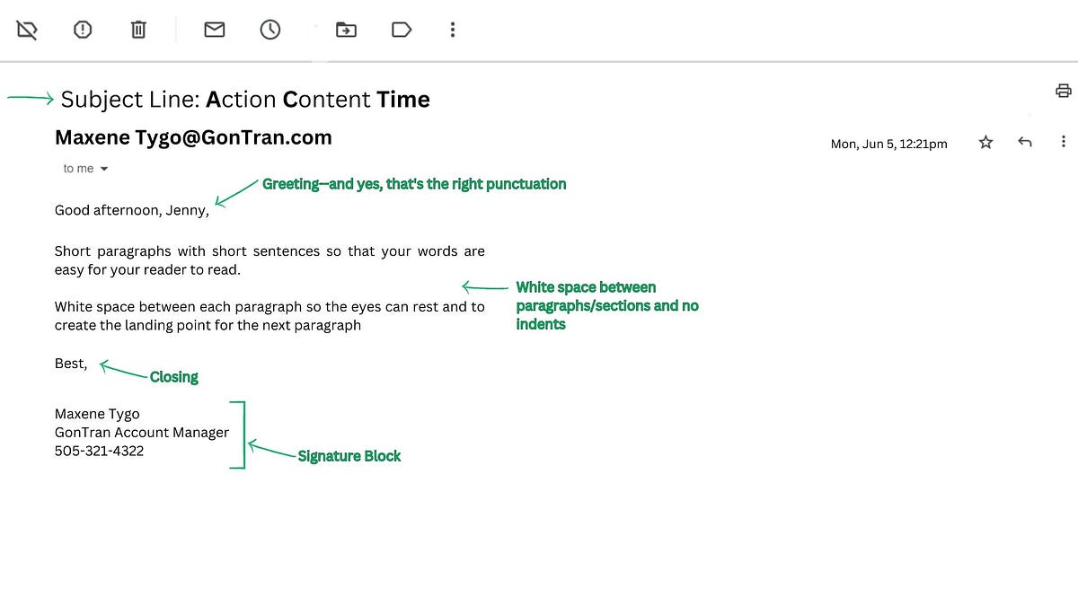Mark the email unread with the envelope icon

214,29
